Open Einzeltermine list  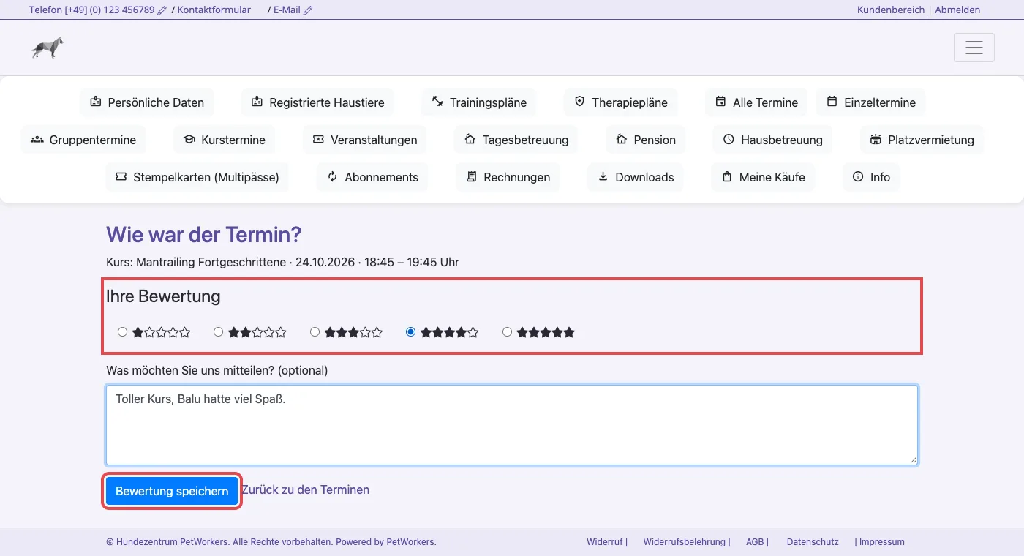[x=870, y=102]
